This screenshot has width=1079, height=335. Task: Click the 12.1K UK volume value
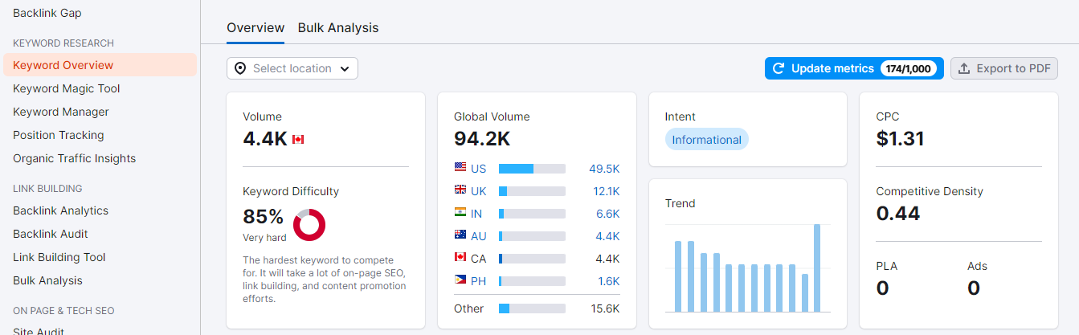606,191
